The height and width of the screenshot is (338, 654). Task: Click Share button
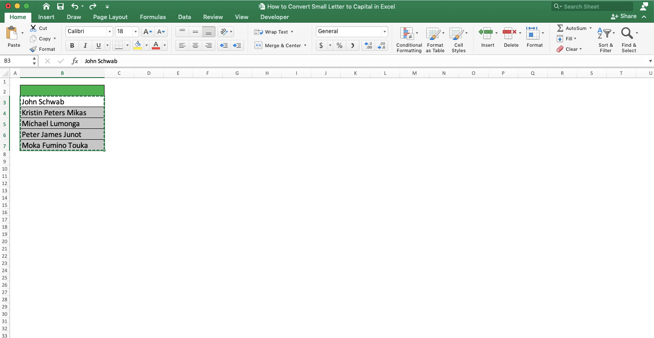click(x=624, y=16)
